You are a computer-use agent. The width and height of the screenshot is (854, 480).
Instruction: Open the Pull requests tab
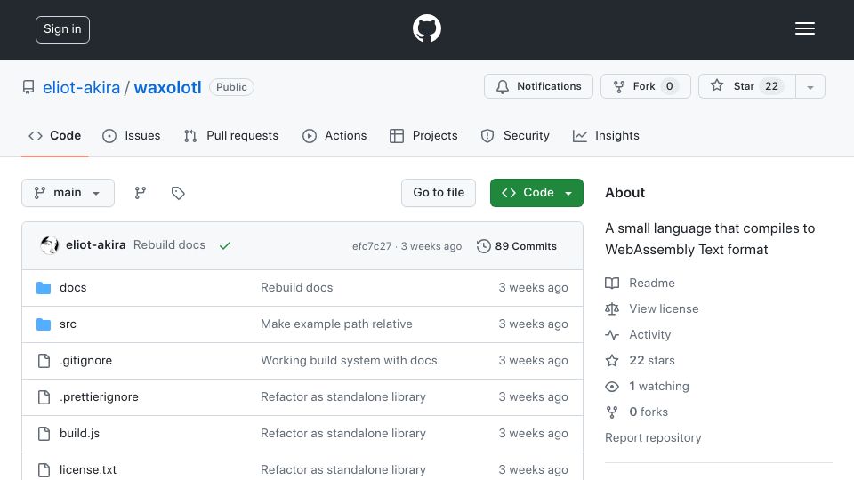pyautogui.click(x=231, y=135)
